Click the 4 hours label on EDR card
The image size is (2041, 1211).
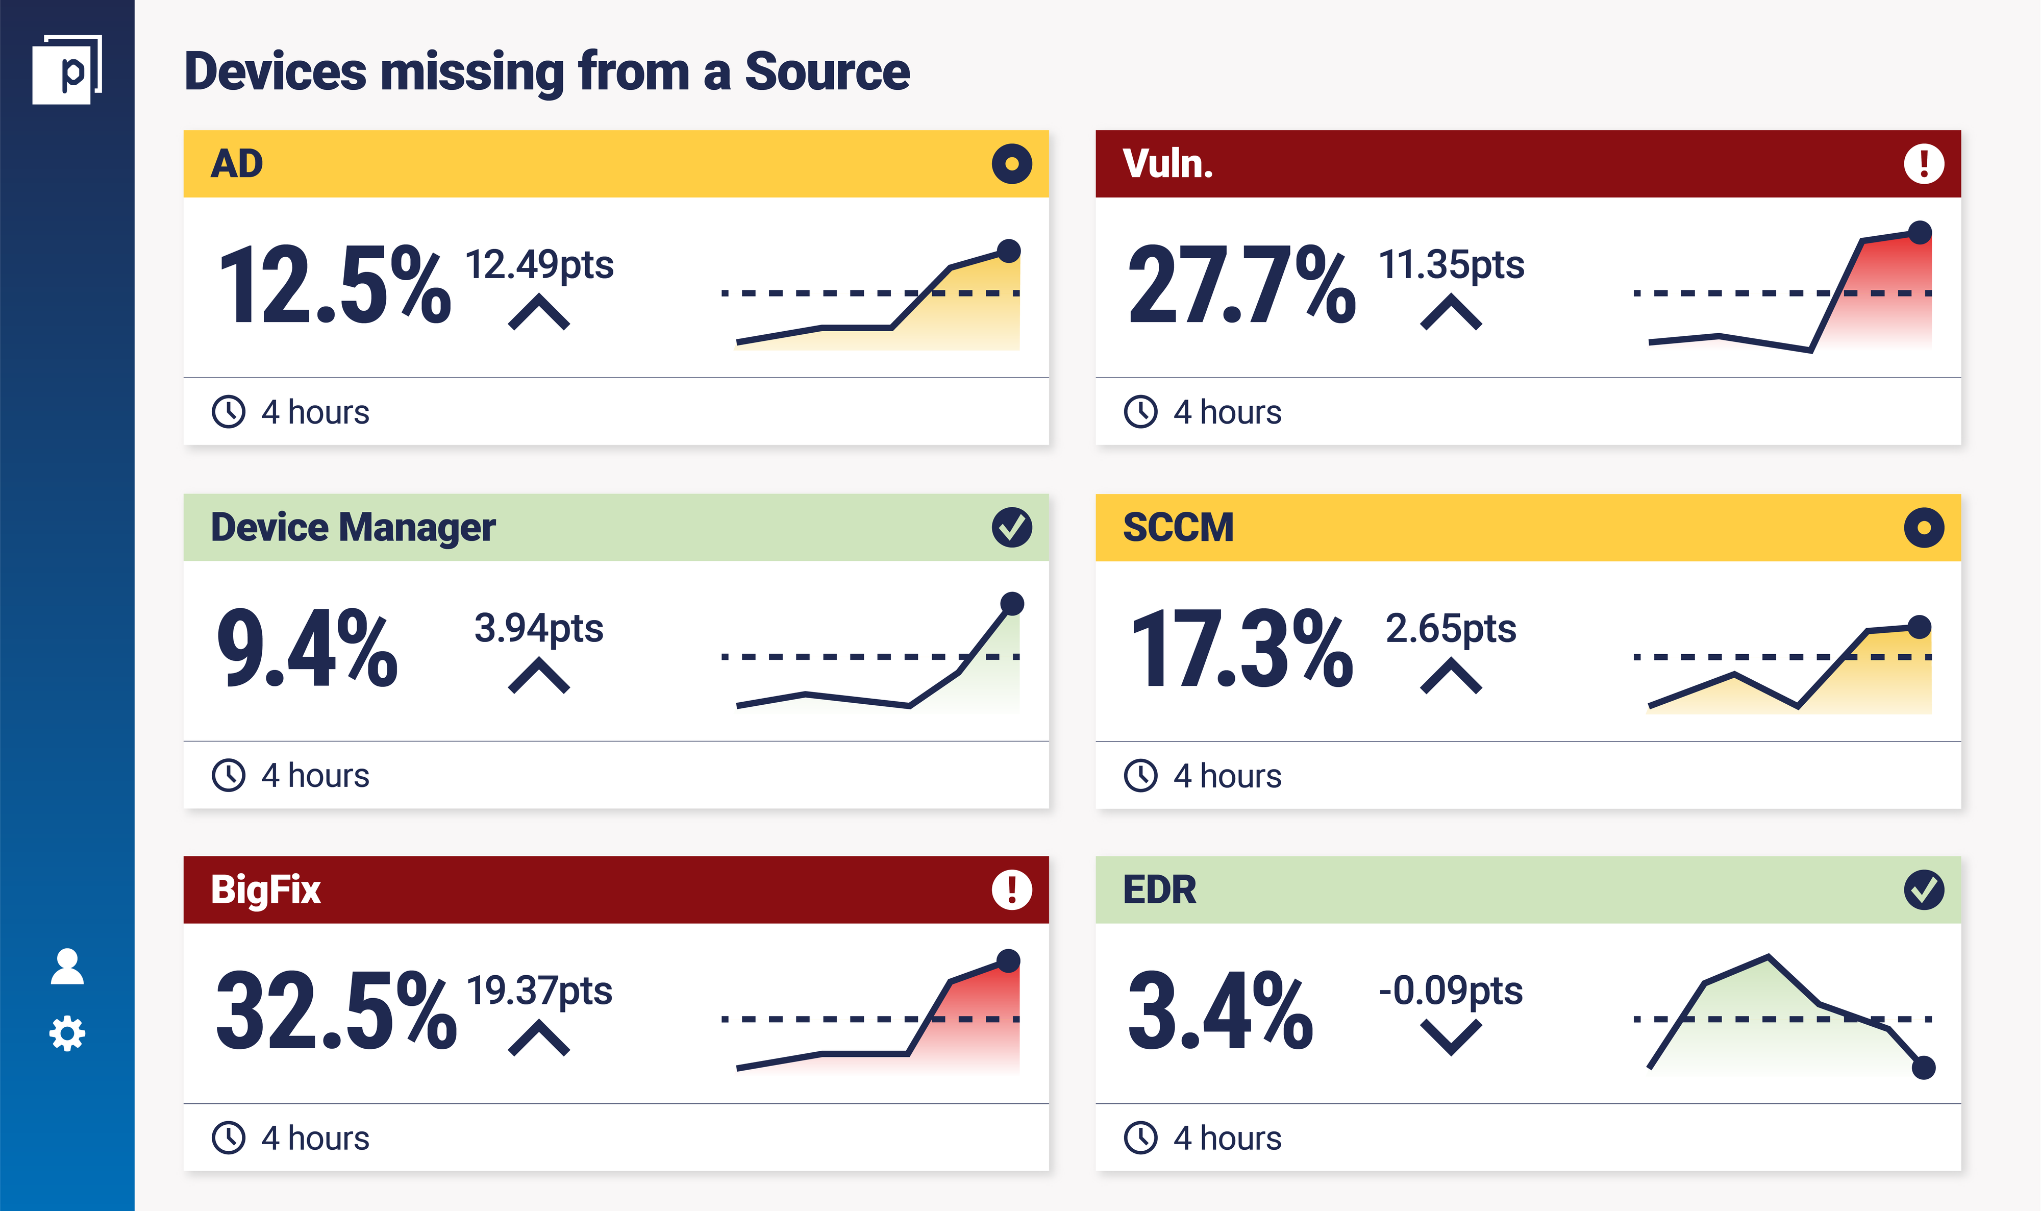pos(1227,1139)
